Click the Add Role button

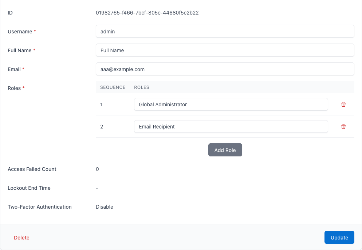[225, 150]
